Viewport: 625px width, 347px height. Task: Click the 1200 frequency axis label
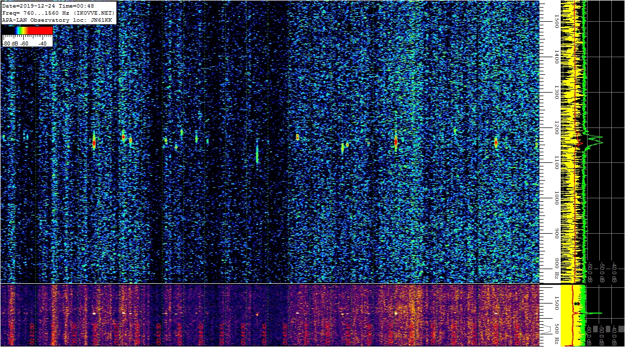[556, 127]
